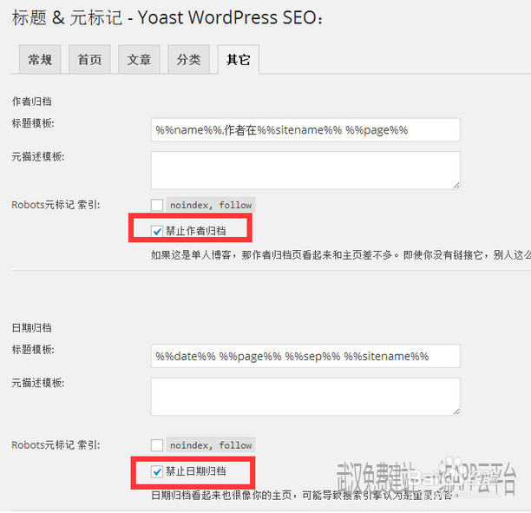This screenshot has height=513, width=531.
Task: Uncheck the 禁止作者归档 checkbox
Action: [157, 231]
